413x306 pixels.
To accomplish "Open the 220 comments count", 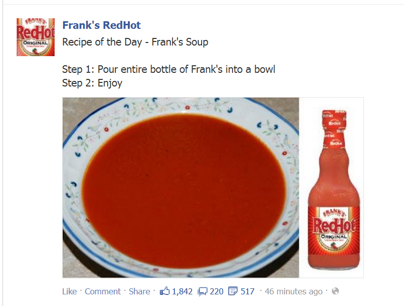I will coord(216,291).
